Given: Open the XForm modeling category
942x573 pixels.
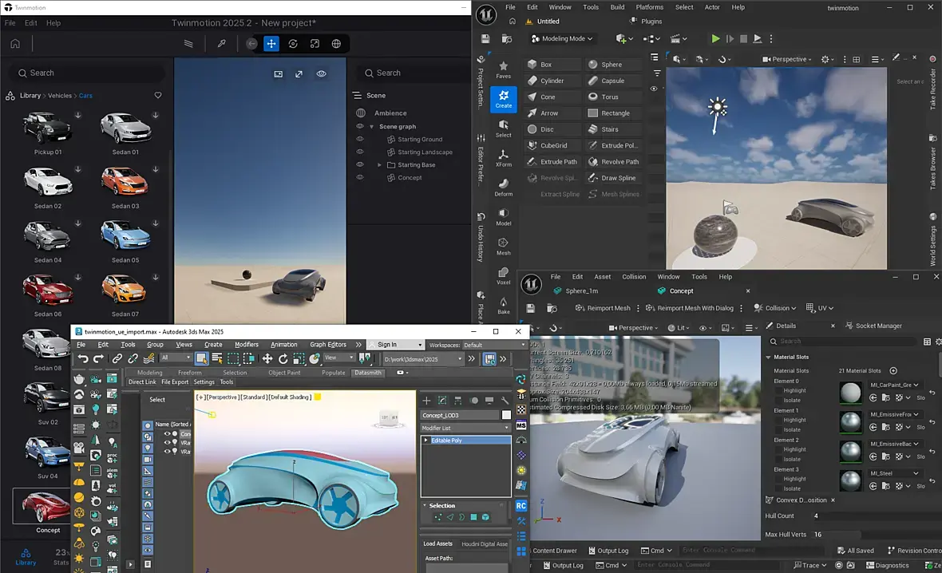Looking at the screenshot, I should (x=503, y=158).
